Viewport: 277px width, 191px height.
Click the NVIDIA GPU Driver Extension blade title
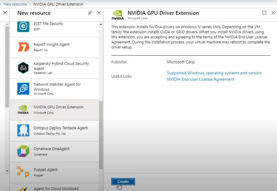(163, 13)
